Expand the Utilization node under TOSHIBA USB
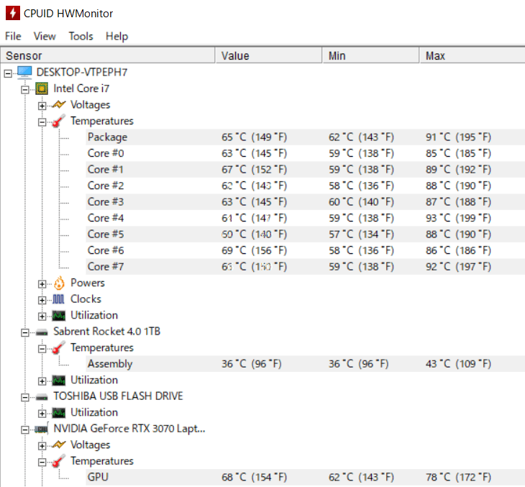 click(x=42, y=414)
